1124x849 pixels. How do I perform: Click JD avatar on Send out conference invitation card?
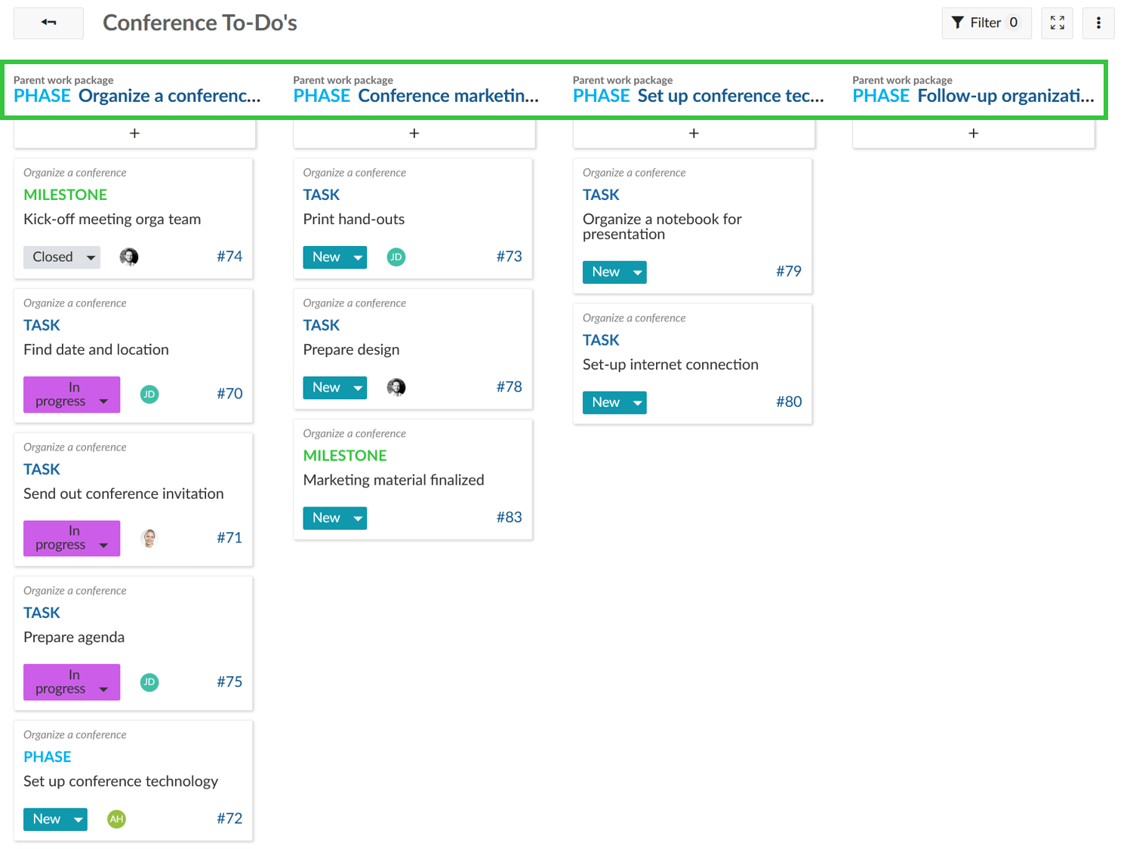click(149, 538)
